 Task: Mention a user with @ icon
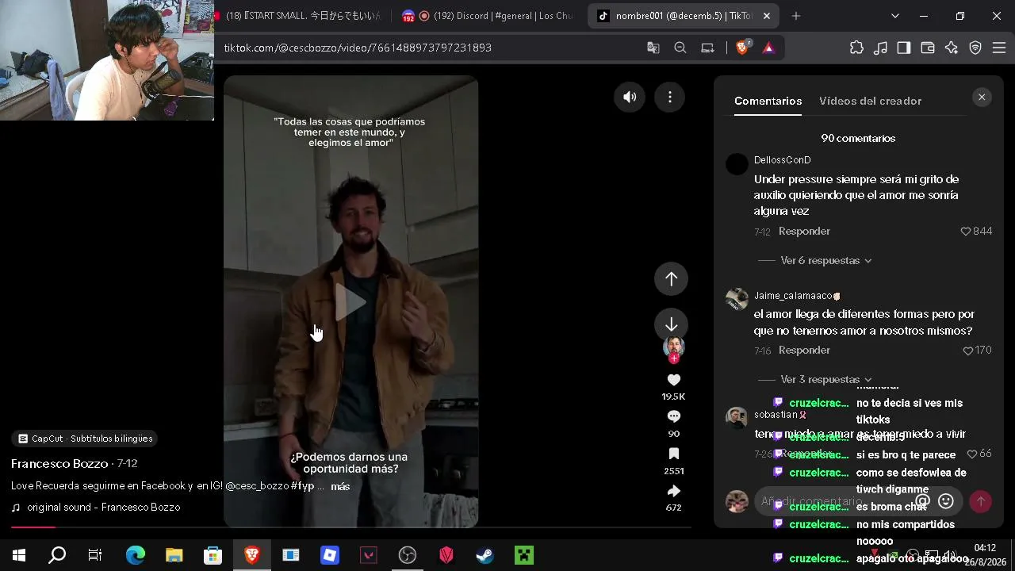tap(922, 501)
